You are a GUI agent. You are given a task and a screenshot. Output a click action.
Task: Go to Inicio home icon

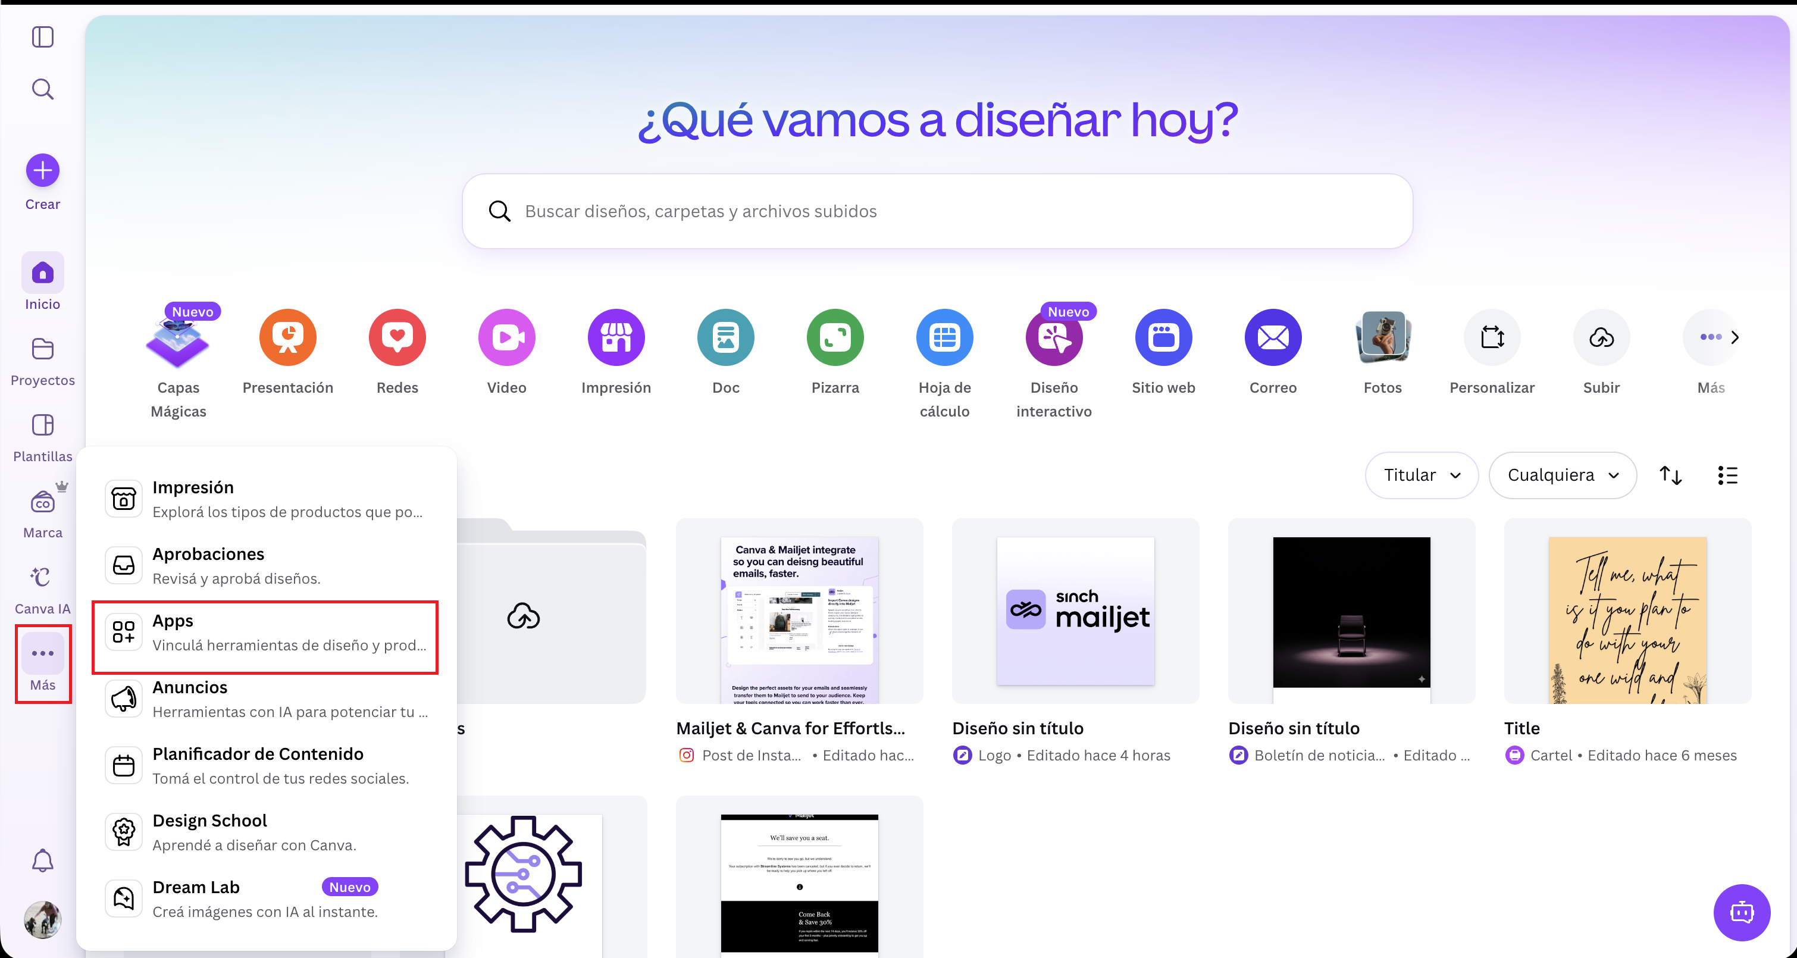pos(43,273)
